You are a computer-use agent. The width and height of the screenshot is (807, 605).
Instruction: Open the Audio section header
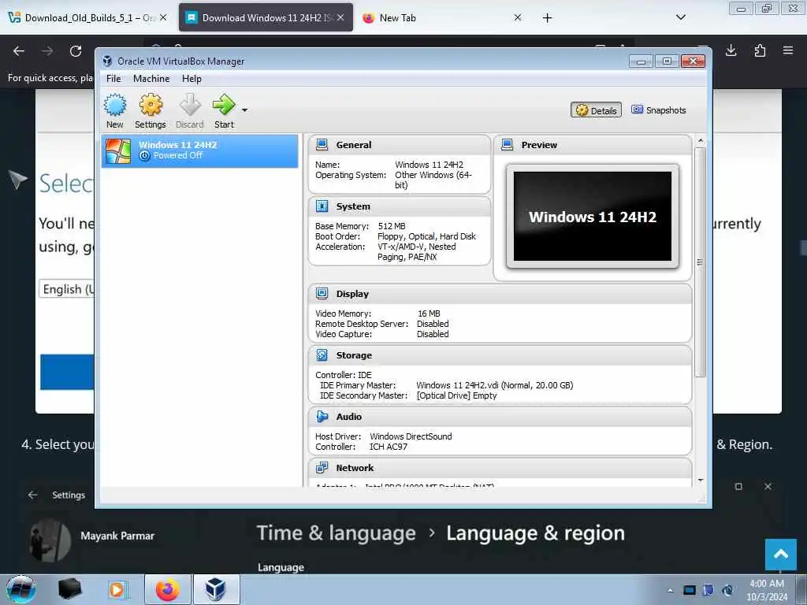500,417
